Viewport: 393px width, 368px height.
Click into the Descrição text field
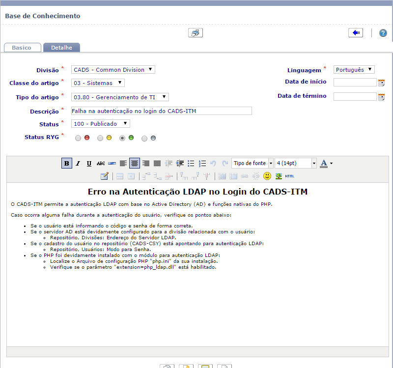[161, 111]
